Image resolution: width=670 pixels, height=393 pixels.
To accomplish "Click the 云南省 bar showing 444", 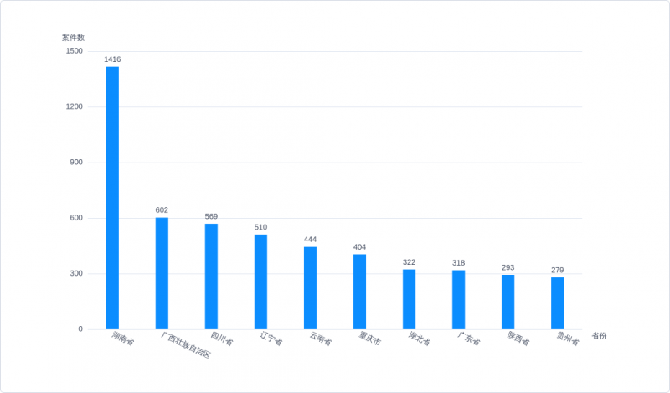I will point(310,287).
